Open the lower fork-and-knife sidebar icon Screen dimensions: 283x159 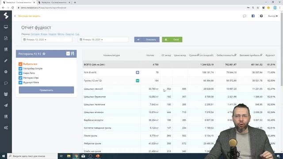[6, 117]
